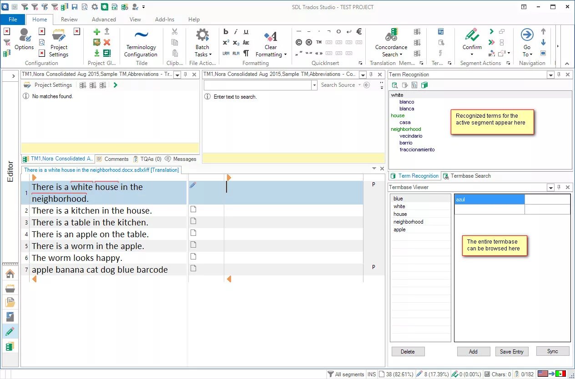Open the Translation Memories view in sidebar
575x379 pixels.
10,346
